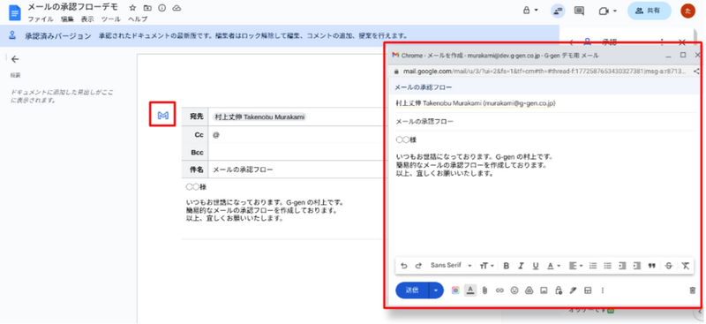
Task: Apply quote formatting in Gmail compose
Action: pyautogui.click(x=651, y=266)
